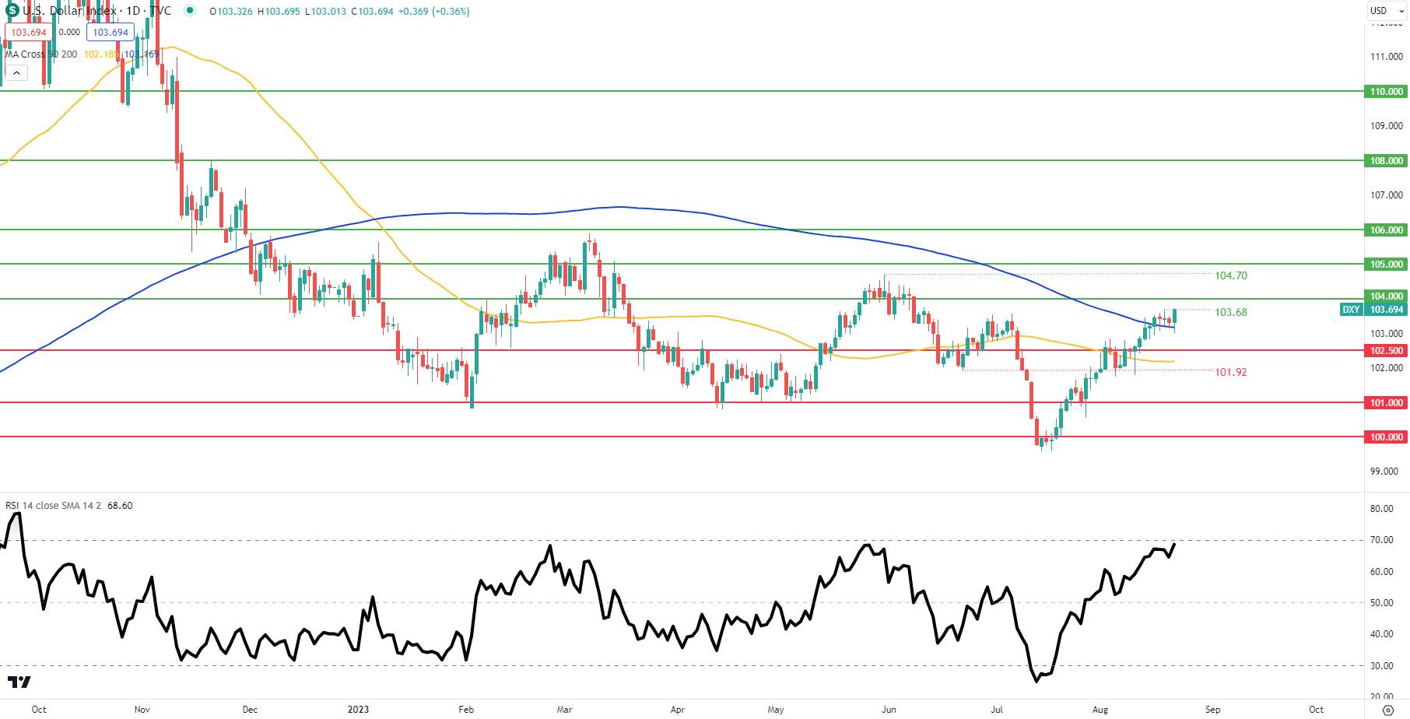This screenshot has height=719, width=1410.
Task: Click the yellow 102.185 MA value
Action: click(100, 54)
